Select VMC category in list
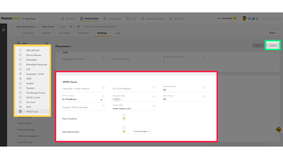This screenshot has width=283, height=159. (32, 107)
